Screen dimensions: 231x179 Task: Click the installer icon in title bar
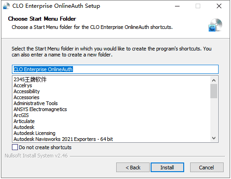point(6,6)
